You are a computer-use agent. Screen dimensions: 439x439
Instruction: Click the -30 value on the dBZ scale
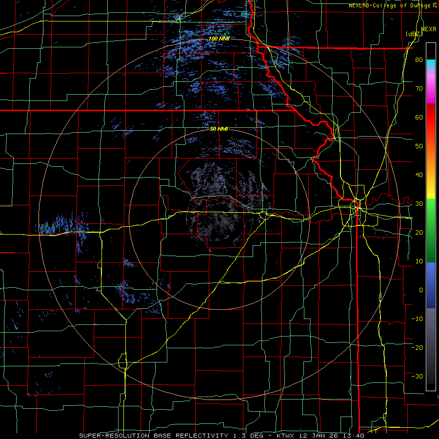[417, 376]
